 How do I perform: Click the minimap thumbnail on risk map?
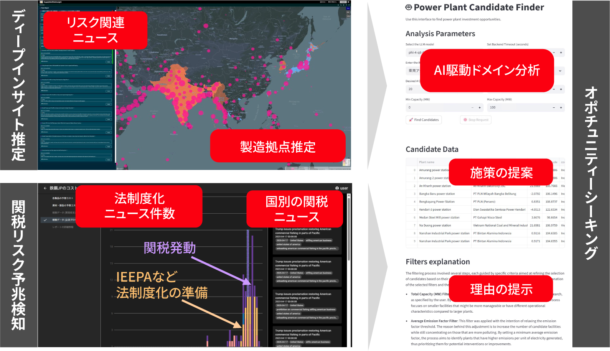[x=346, y=162]
